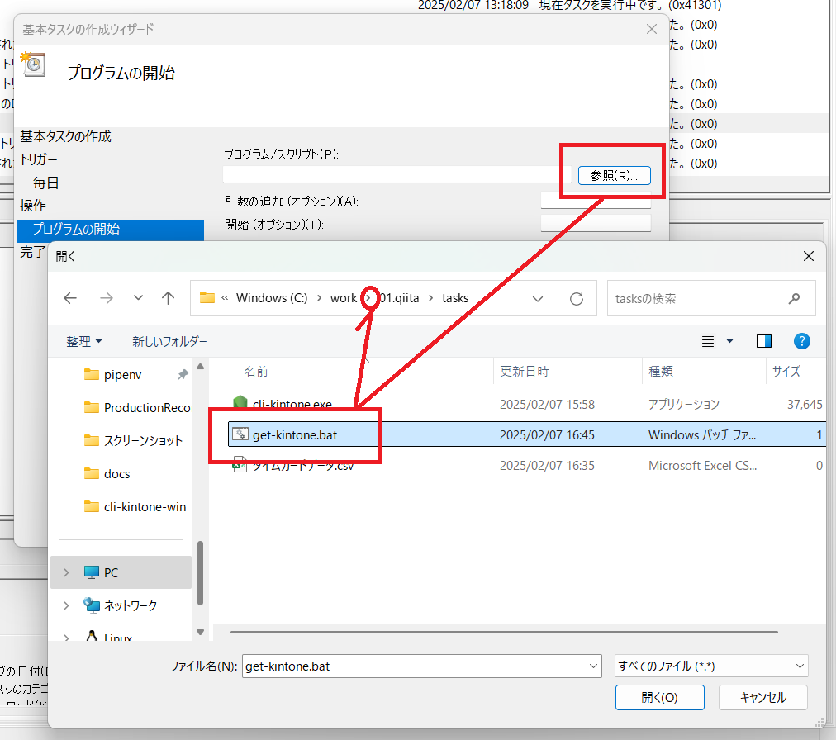The width and height of the screenshot is (836, 740).
Task: Click the magnifier icon in the search box
Action: (793, 298)
